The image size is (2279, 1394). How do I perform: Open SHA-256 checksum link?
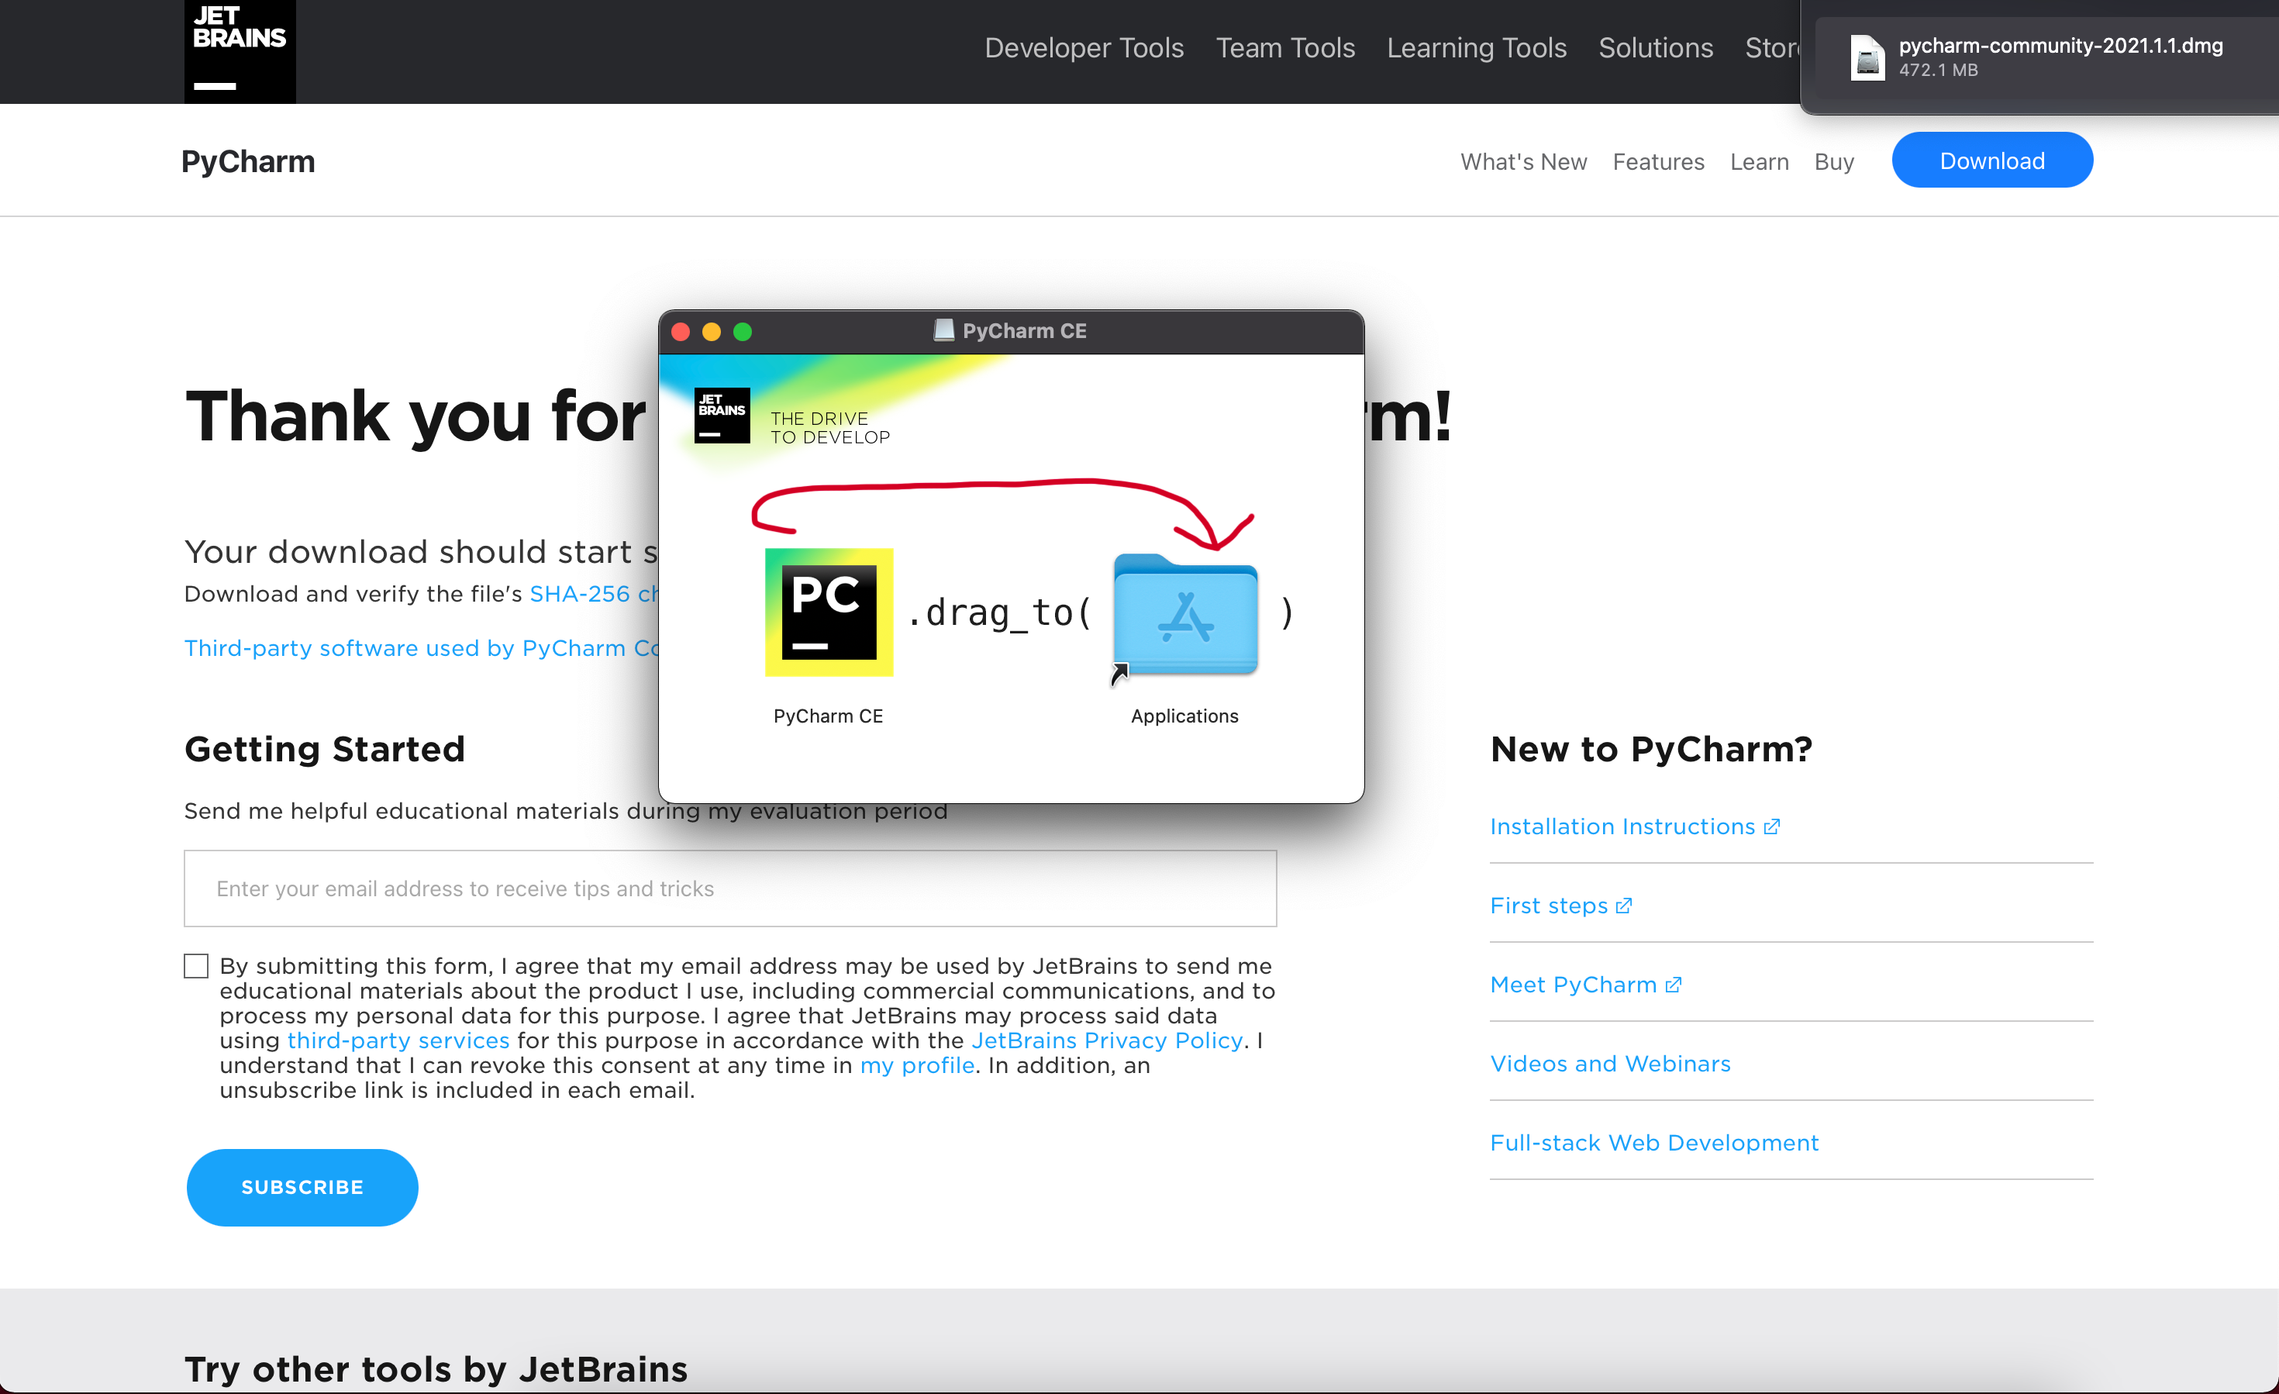(594, 594)
